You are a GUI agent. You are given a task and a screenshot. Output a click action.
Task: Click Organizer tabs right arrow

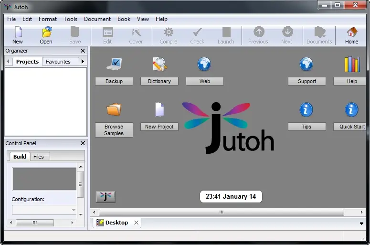pyautogui.click(x=83, y=61)
